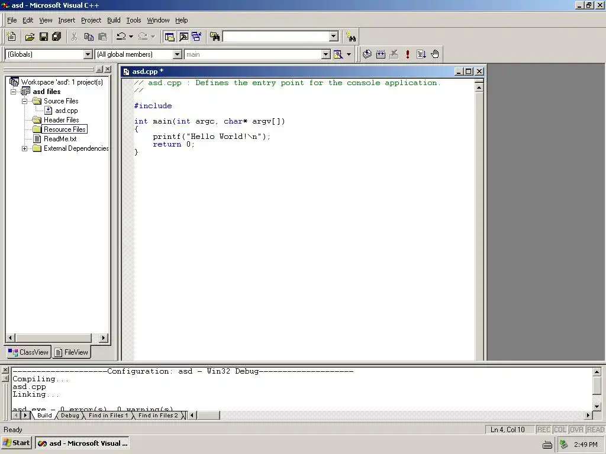Viewport: 606px width, 454px height.
Task: Select asd.cpp in the file tree
Action: (66, 111)
